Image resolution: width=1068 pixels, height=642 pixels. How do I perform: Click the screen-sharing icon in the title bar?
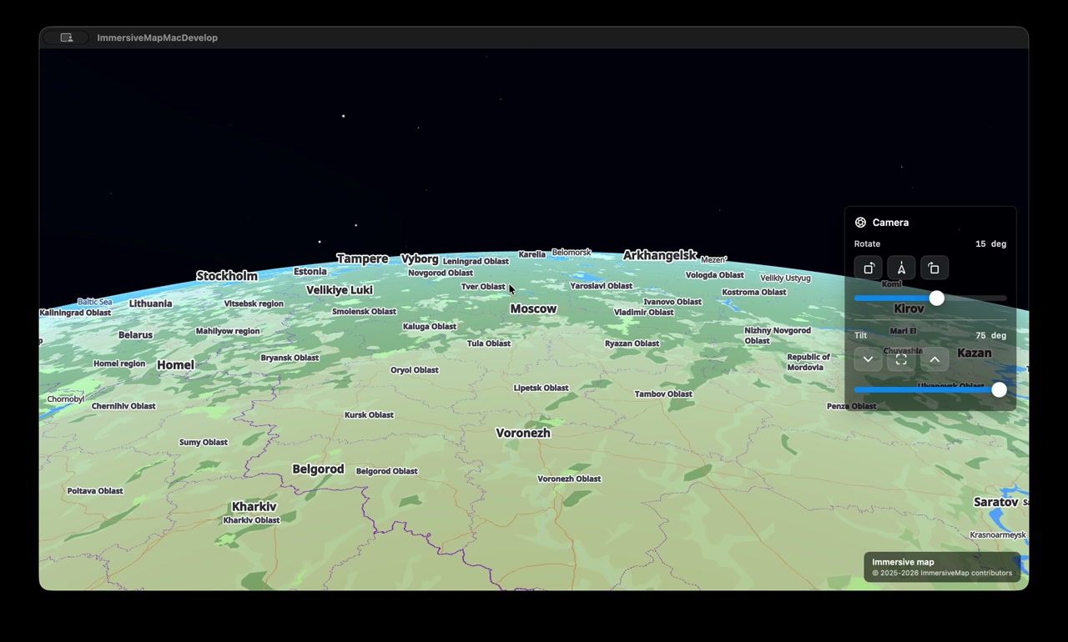67,38
